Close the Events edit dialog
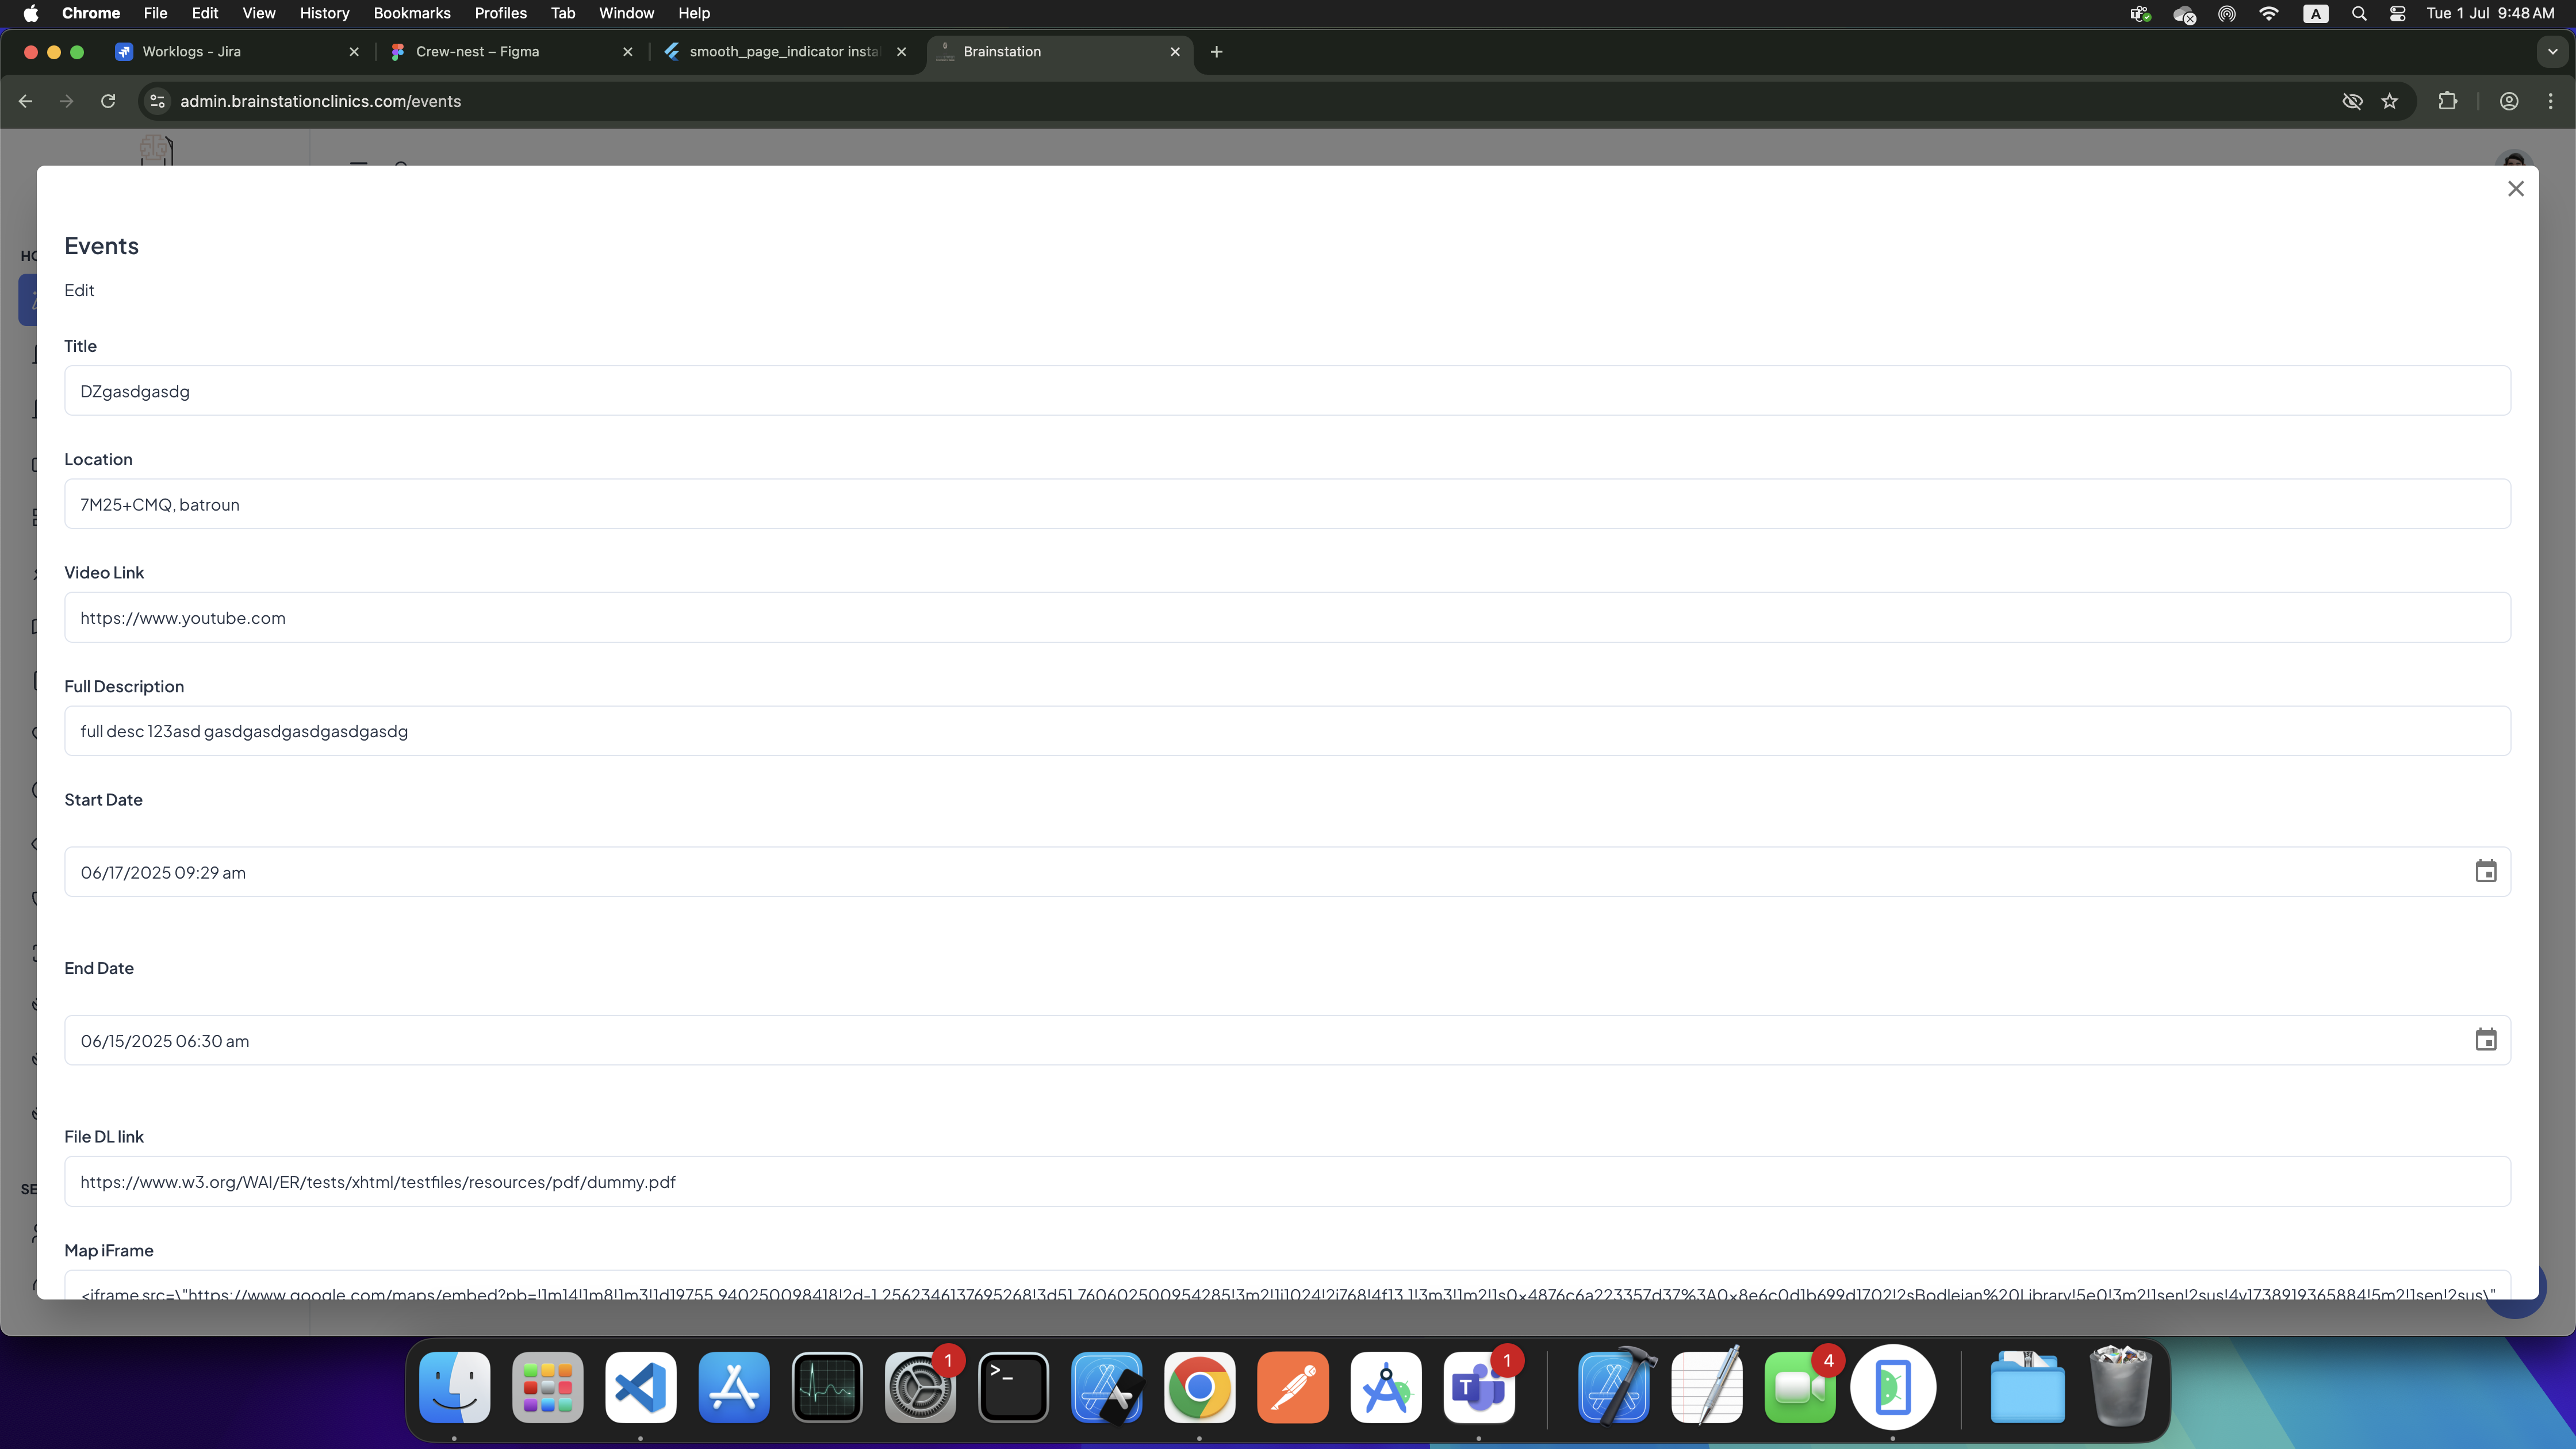This screenshot has height=1449, width=2576. (x=2515, y=189)
